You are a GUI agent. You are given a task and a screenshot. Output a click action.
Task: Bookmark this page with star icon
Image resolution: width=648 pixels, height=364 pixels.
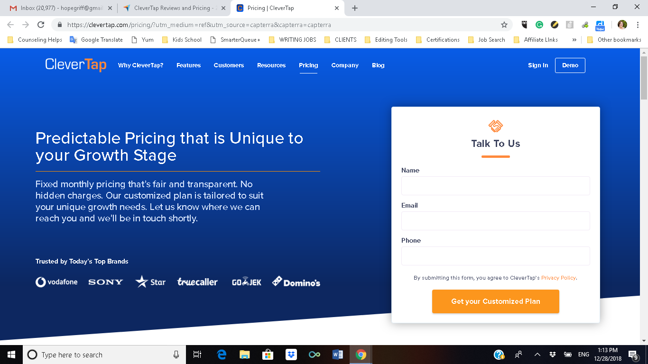point(504,25)
